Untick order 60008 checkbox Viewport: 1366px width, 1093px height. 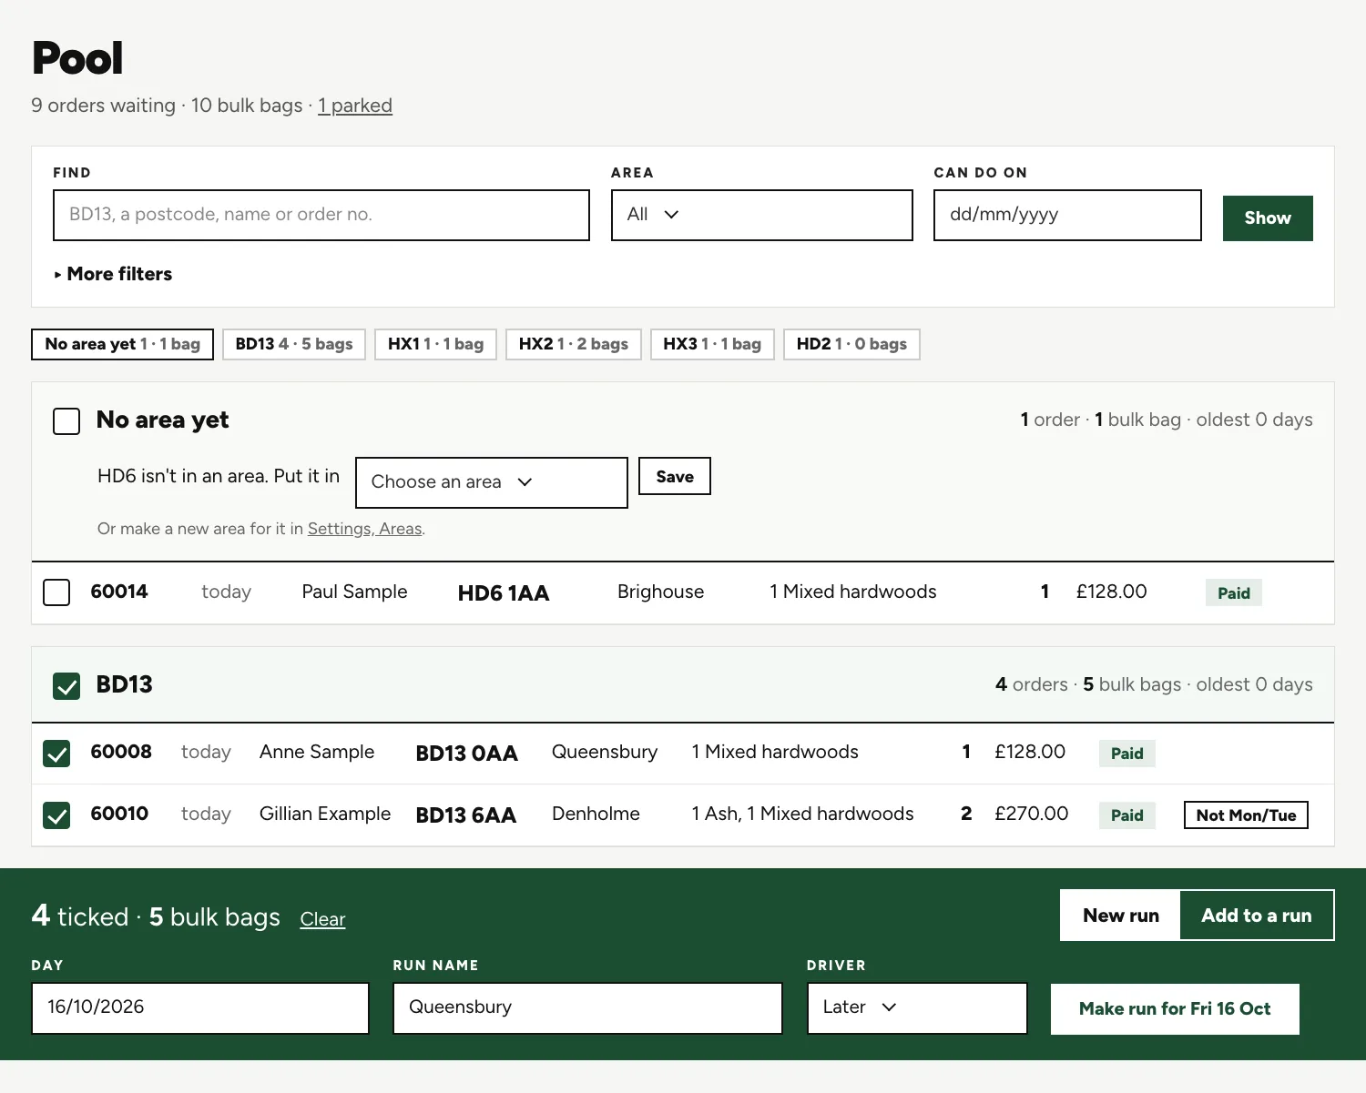[x=56, y=754]
